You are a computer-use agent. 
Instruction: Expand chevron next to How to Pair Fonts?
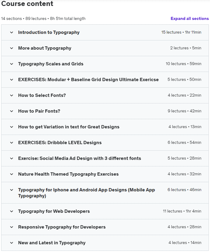pos(12,111)
